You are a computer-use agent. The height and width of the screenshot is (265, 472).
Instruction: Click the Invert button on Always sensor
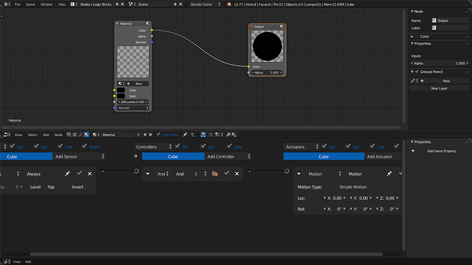(77, 187)
